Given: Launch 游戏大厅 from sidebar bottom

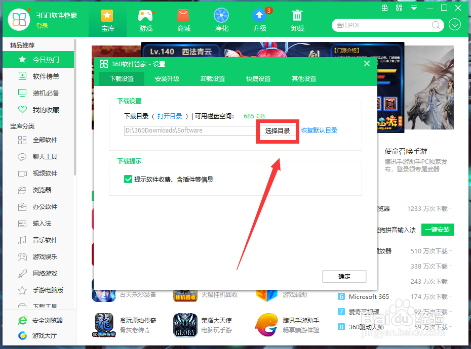Looking at the screenshot, I should 37,335.
